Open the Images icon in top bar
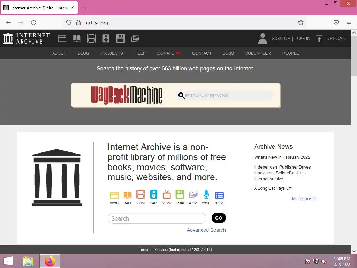 coord(135,38)
